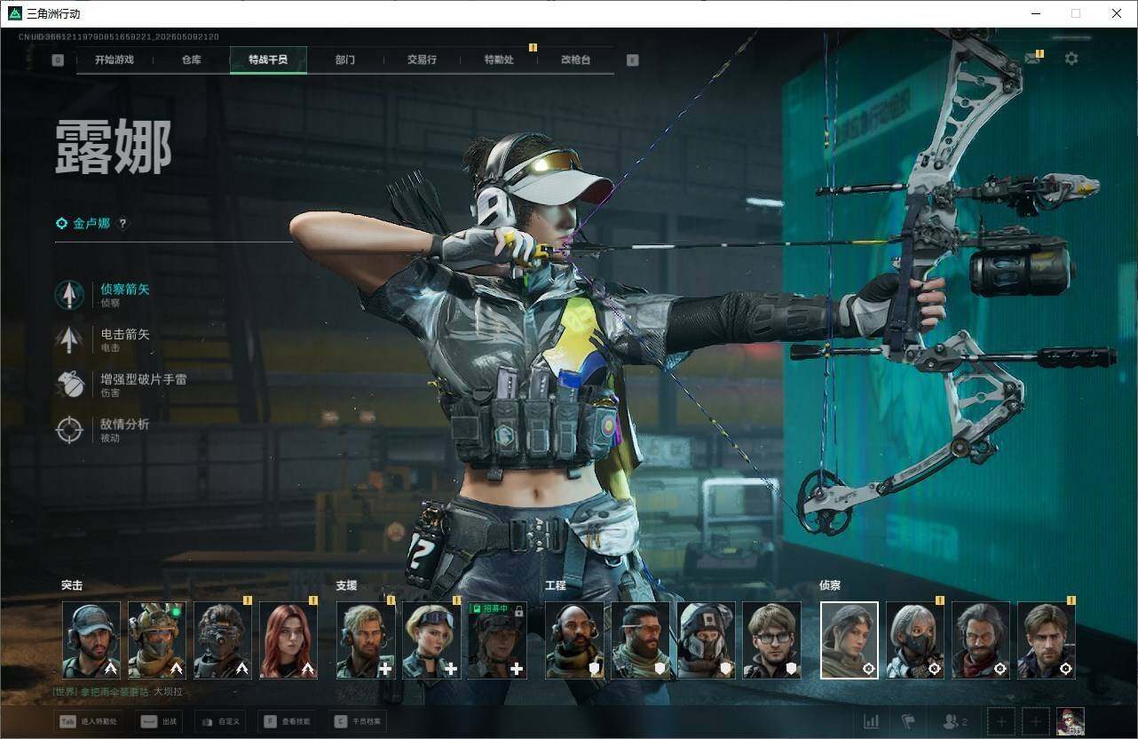Choose the bald bearded 工程 operator

(x=574, y=640)
